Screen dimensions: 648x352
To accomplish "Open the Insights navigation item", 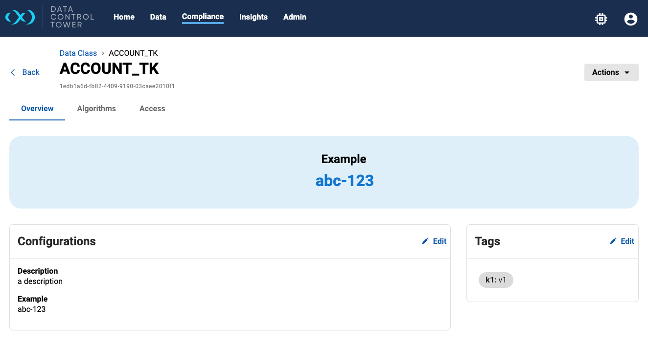I will tap(253, 17).
